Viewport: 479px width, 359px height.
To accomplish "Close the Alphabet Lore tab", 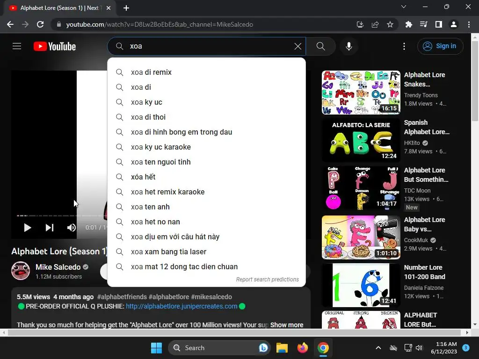I will pos(109,8).
